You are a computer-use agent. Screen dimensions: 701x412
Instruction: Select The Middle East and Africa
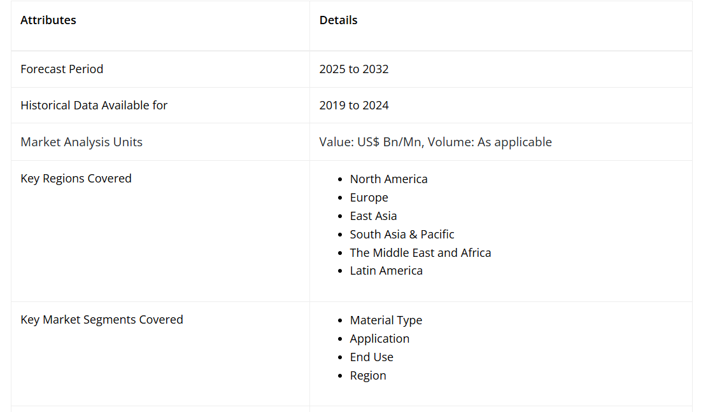[x=420, y=253]
